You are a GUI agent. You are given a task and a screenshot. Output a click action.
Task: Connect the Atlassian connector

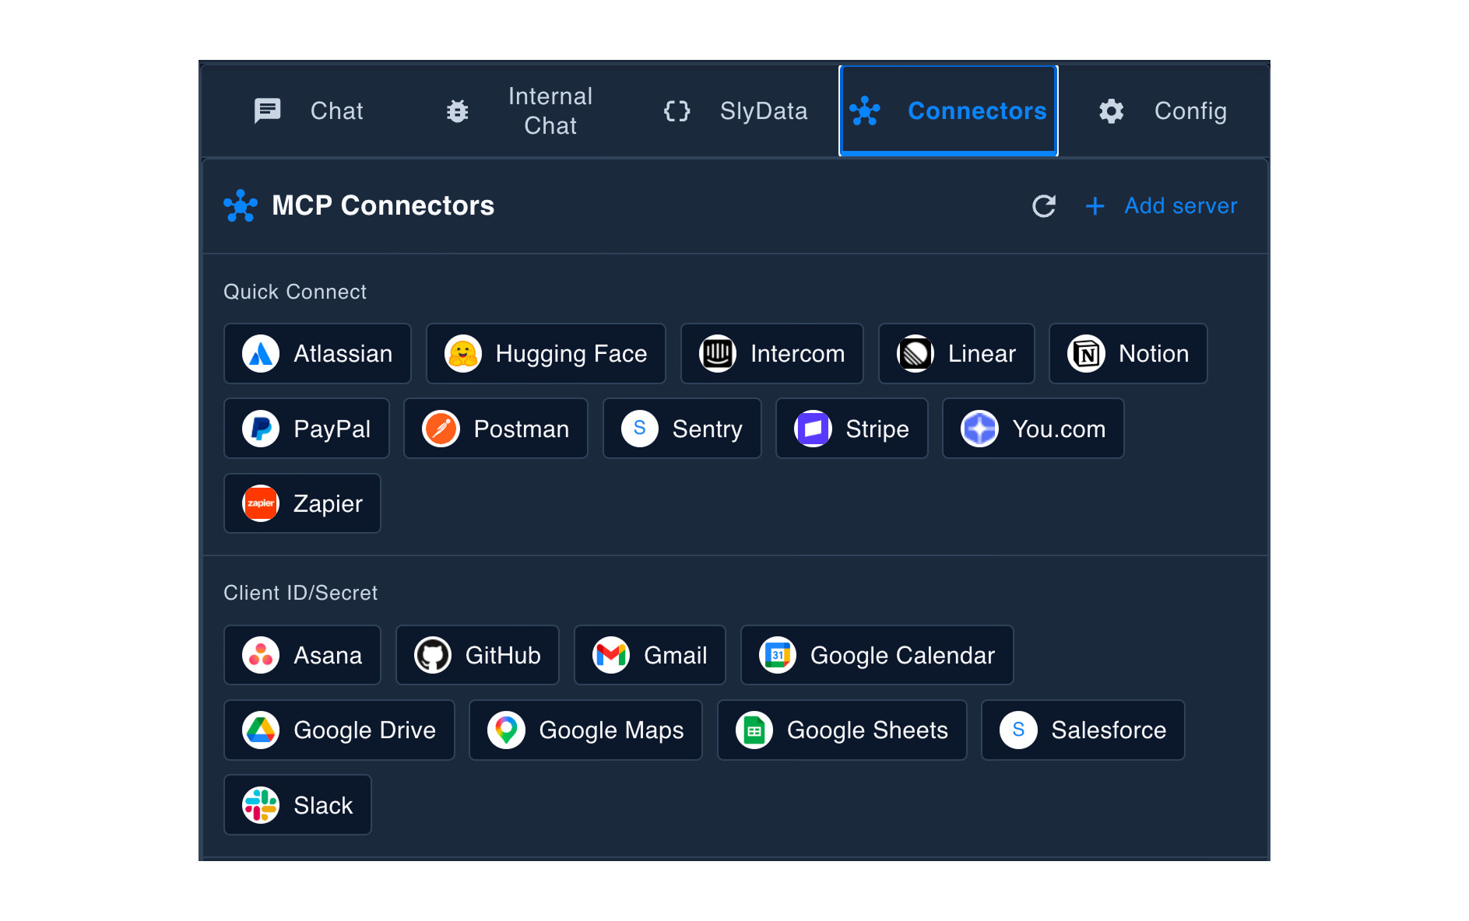[318, 354]
